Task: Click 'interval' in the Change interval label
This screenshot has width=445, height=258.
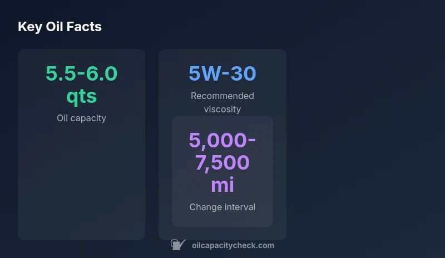Action: click(x=240, y=207)
